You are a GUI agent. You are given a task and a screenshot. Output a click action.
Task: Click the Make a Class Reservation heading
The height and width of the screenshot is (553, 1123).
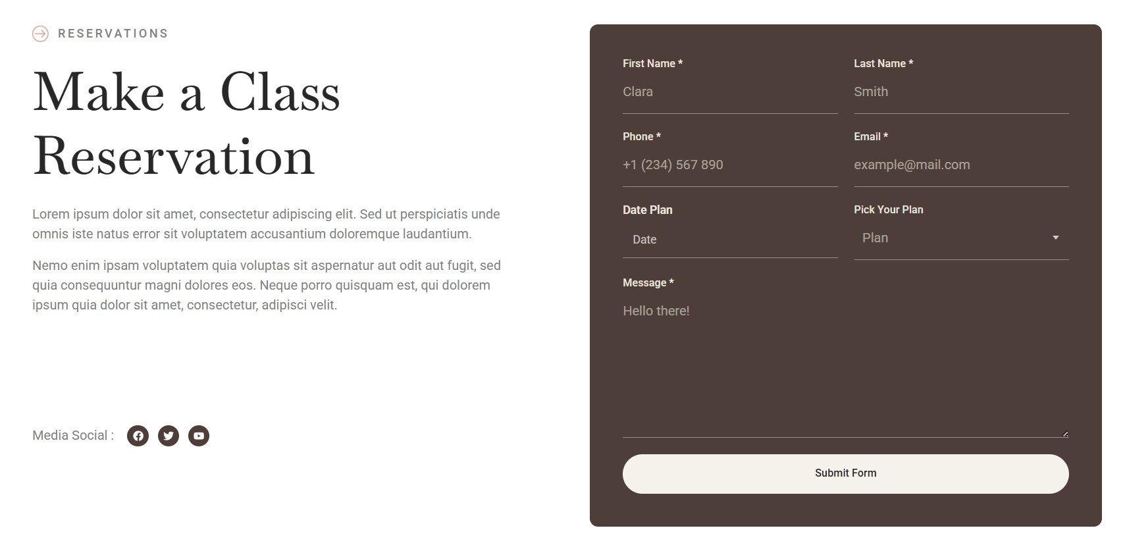[x=186, y=124]
